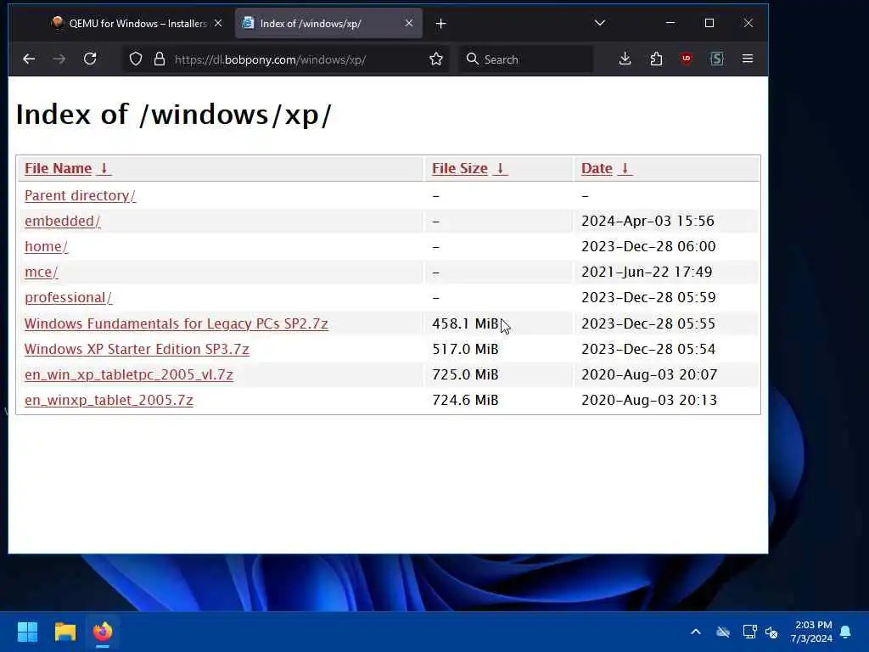Open the Extensions puzzle icon
Viewport: 869px width, 652px height.
[656, 59]
